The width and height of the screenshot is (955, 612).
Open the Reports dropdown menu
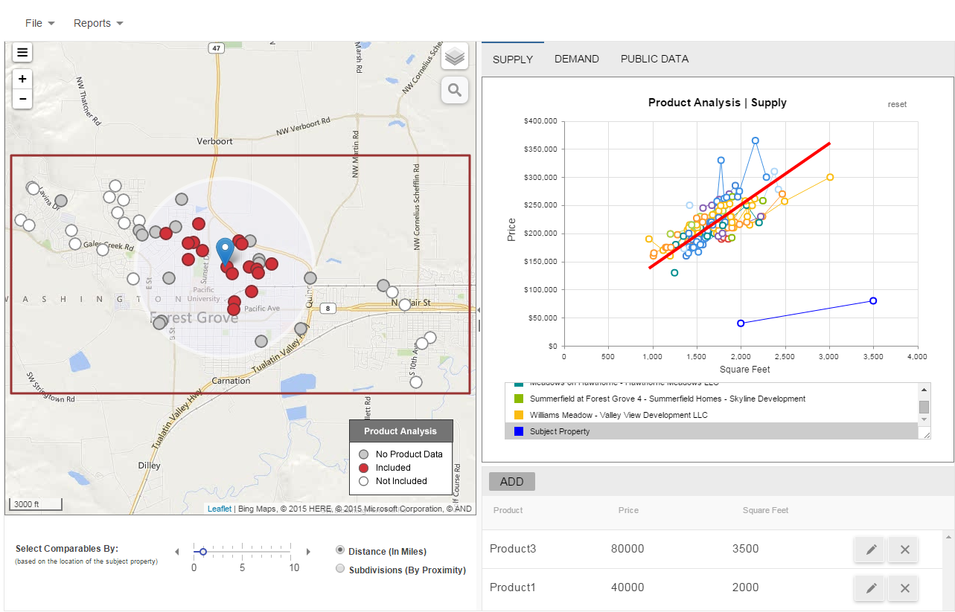click(x=98, y=23)
